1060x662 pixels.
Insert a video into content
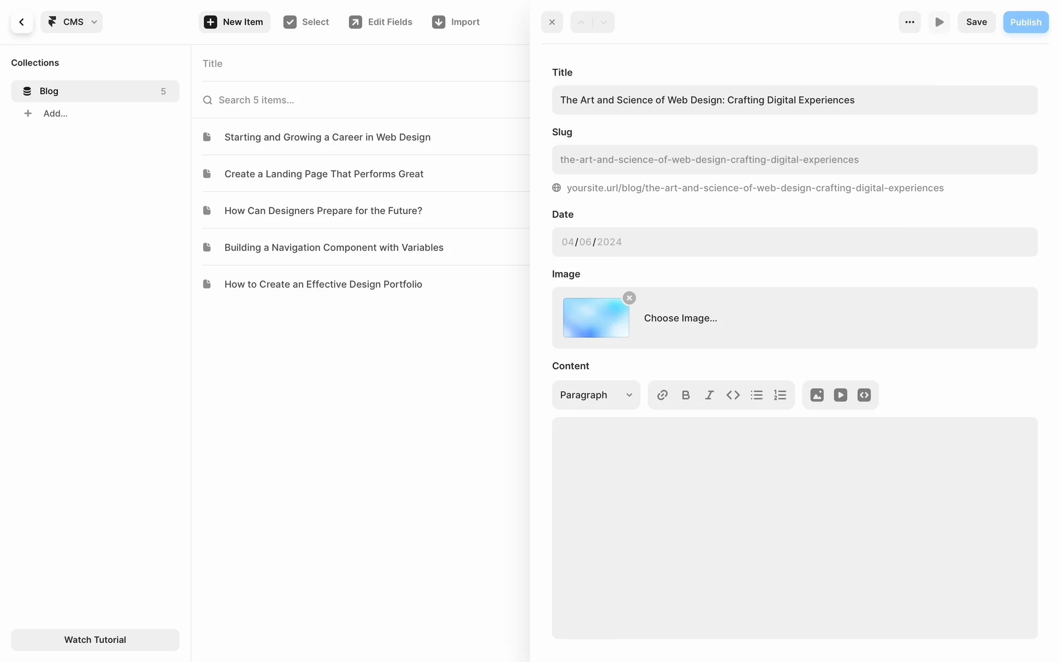click(x=840, y=395)
